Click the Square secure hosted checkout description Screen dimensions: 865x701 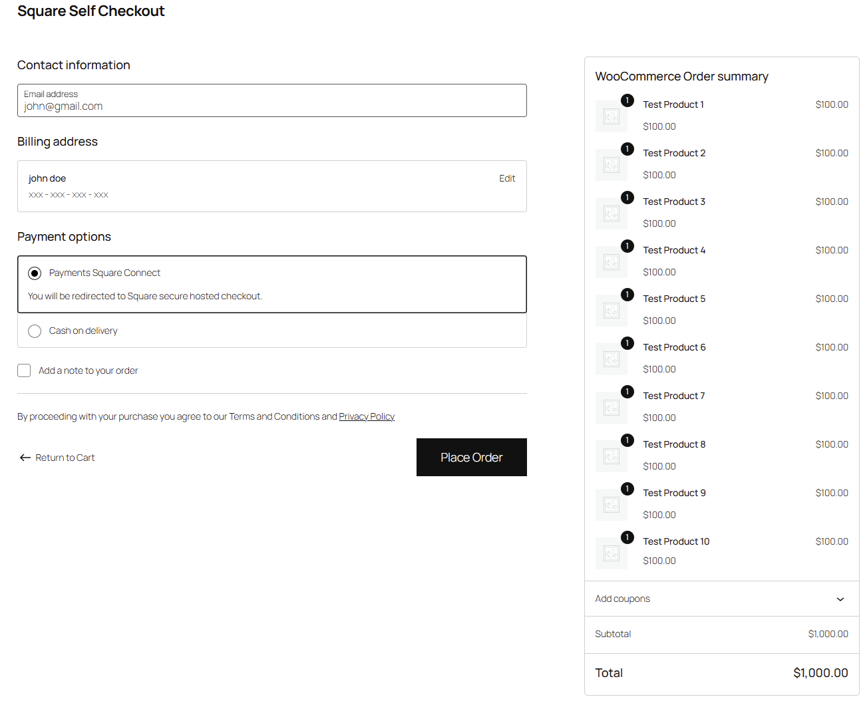[145, 296]
